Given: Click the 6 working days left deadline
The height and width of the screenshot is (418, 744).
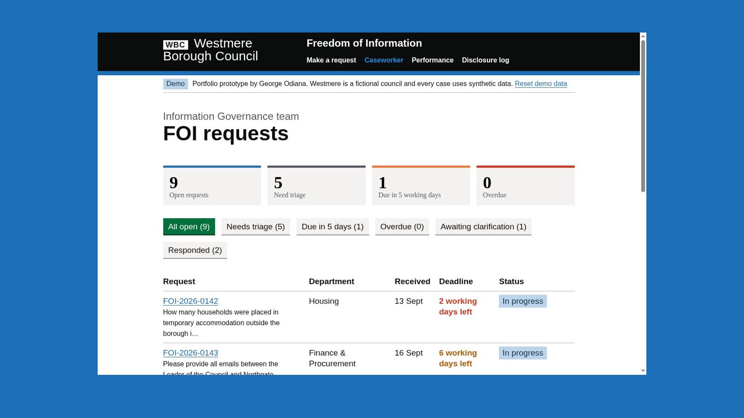Looking at the screenshot, I should 458,358.
